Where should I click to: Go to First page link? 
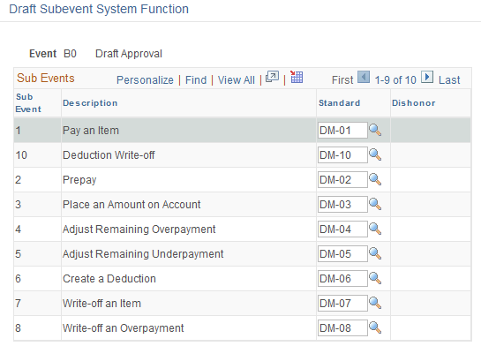(342, 80)
